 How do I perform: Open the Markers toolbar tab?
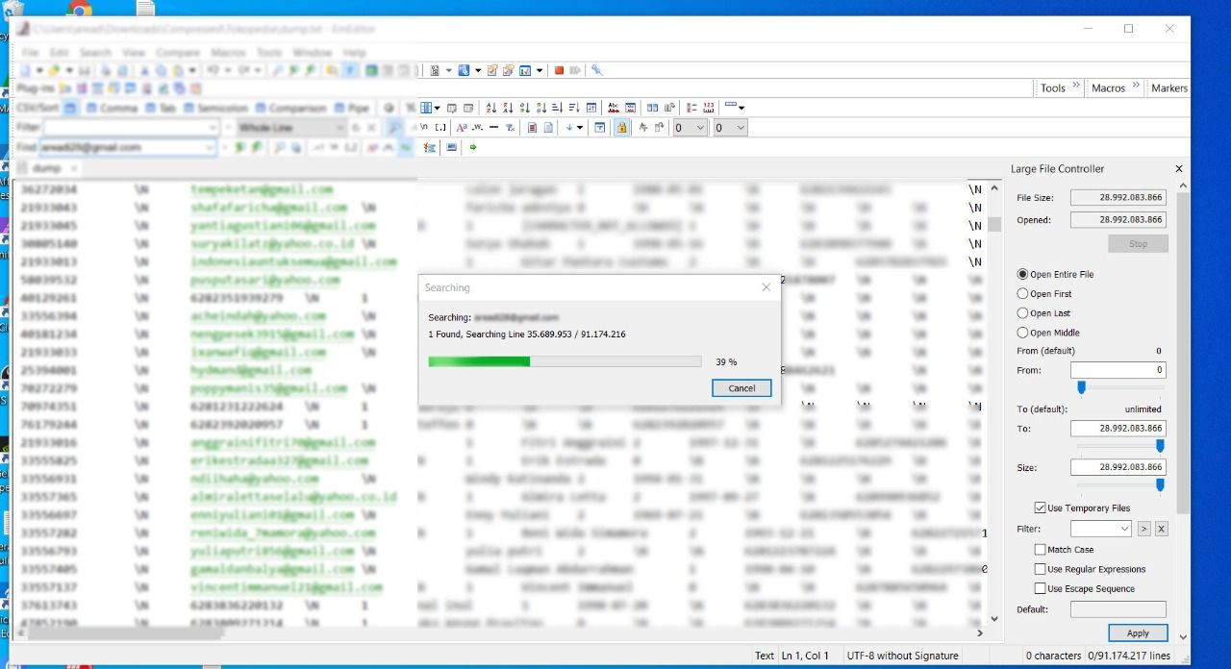(1168, 87)
